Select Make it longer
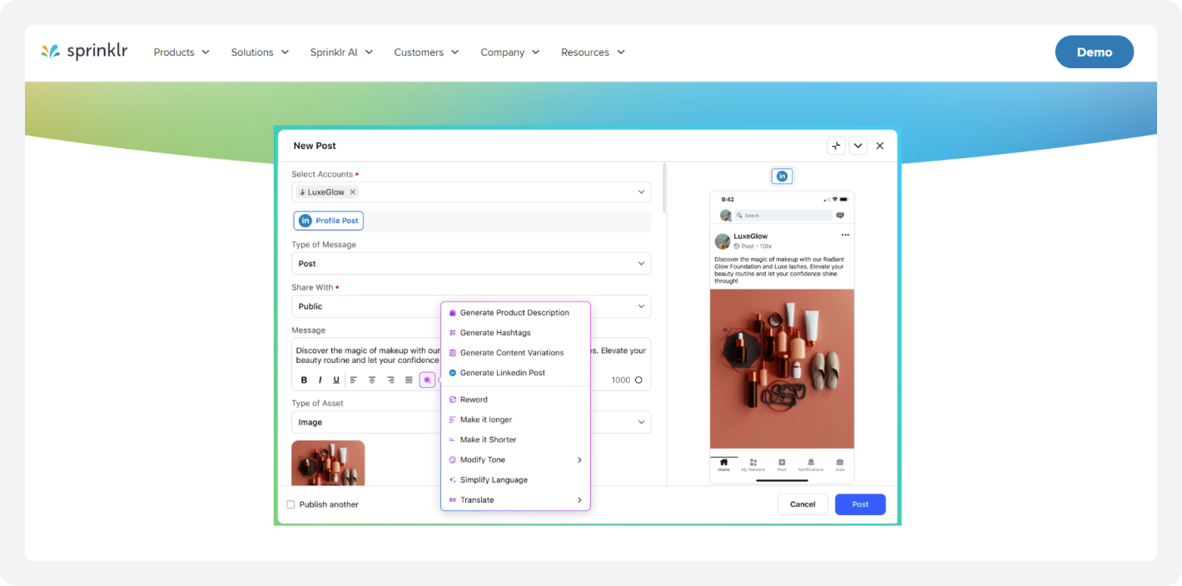This screenshot has height=586, width=1182. coord(515,420)
